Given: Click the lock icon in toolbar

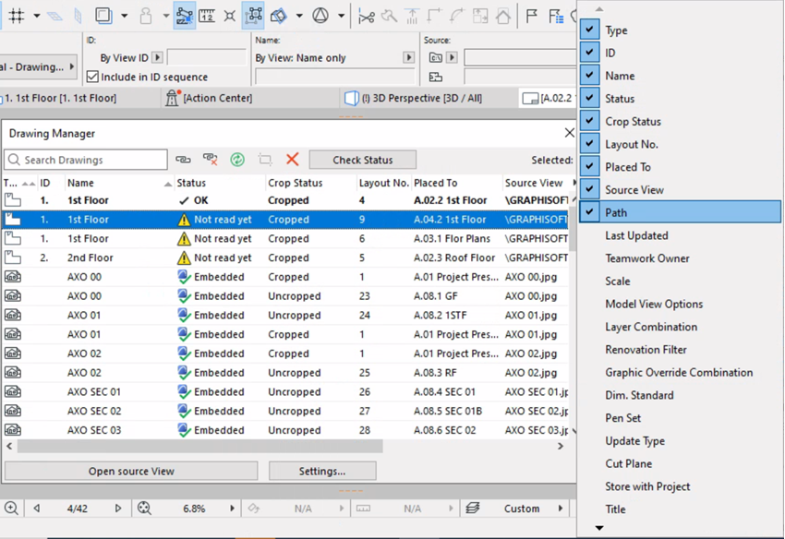Looking at the screenshot, I should coord(146,16).
